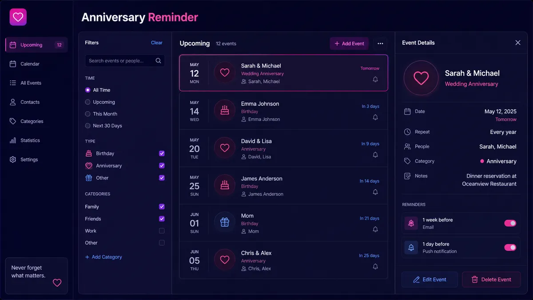
Task: Click the gift icon on Mom row
Action: click(x=225, y=222)
